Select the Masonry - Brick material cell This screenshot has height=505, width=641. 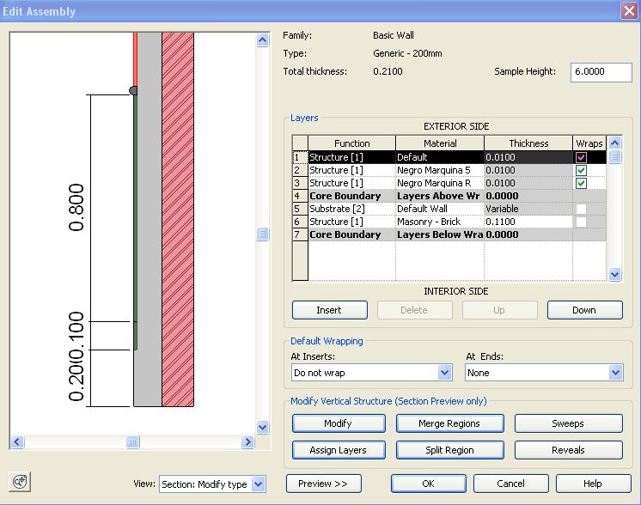coord(439,222)
